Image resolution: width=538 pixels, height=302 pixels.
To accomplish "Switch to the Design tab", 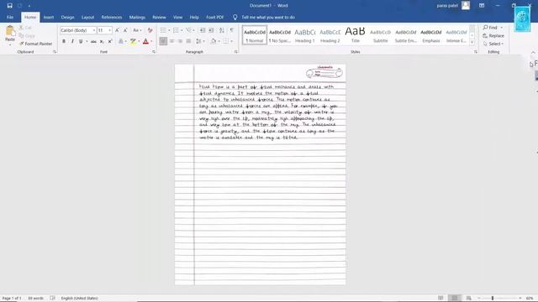I will (x=67, y=17).
